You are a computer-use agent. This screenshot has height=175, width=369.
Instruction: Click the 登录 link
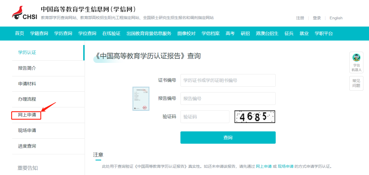[x=317, y=18]
